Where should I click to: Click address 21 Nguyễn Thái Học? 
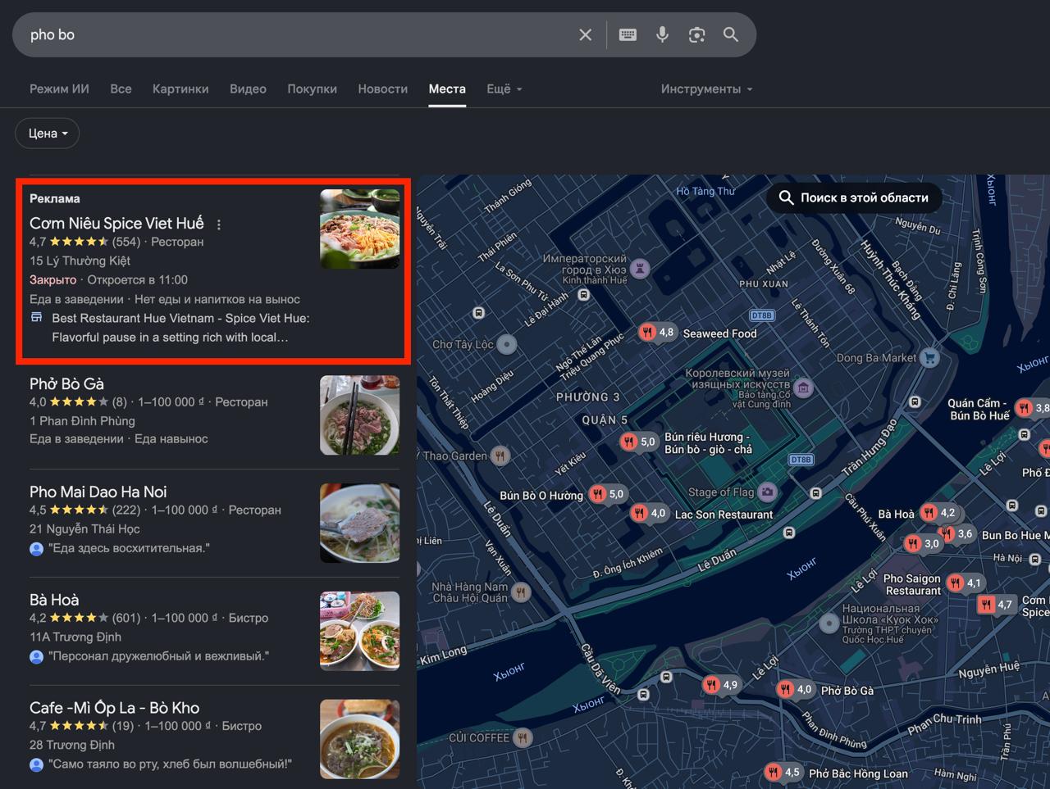[x=84, y=529]
